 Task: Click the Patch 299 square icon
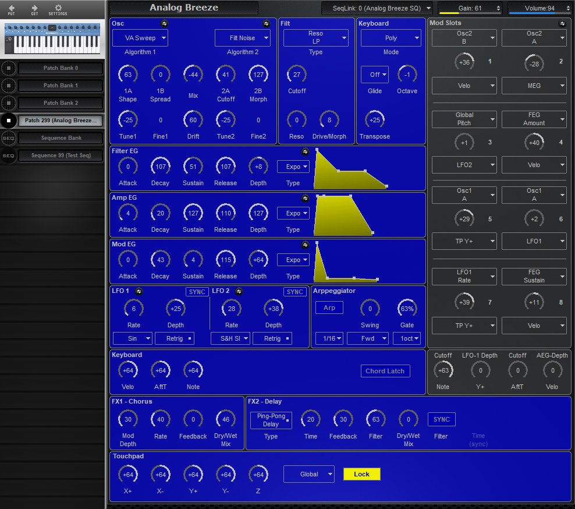click(x=8, y=121)
